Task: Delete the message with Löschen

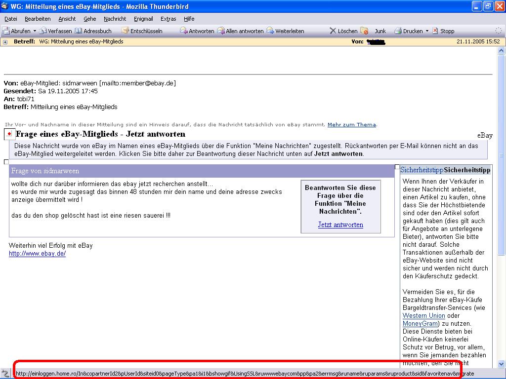Action: click(343, 31)
